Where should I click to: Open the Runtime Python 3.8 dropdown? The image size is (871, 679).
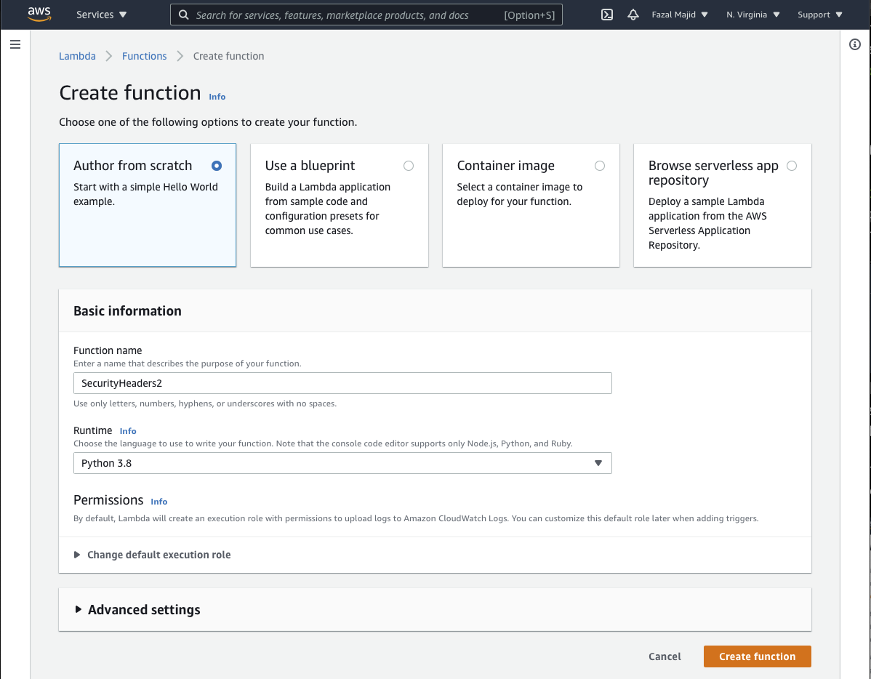point(342,463)
